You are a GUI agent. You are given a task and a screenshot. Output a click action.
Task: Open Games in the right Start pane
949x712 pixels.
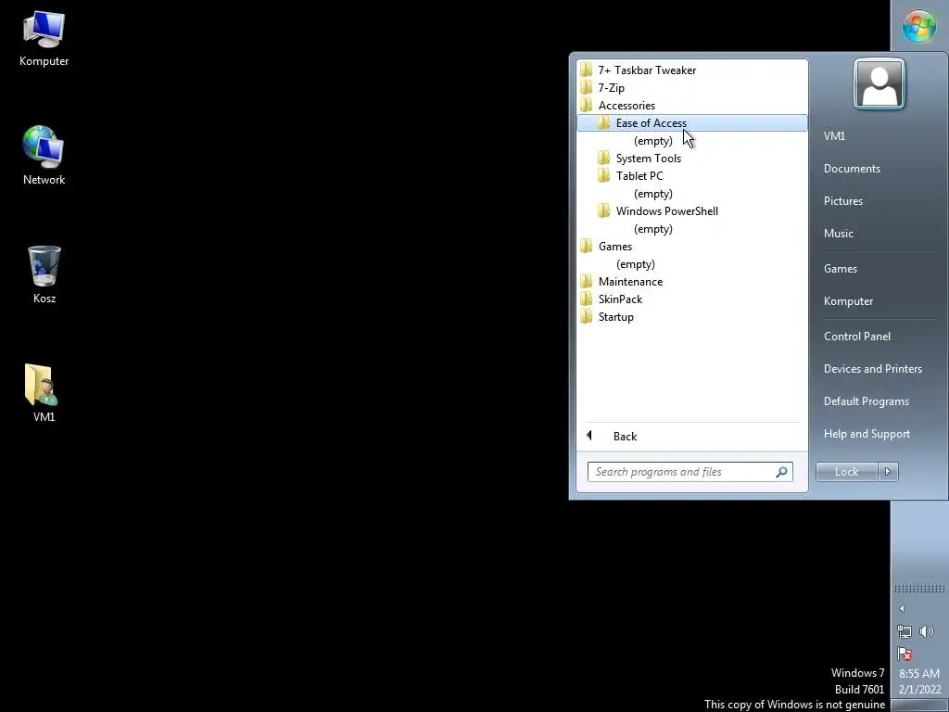840,269
